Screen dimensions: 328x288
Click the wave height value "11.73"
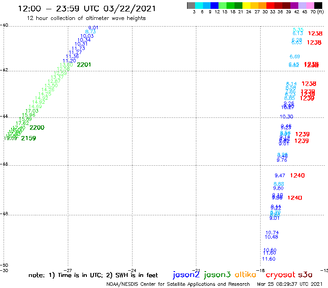[78, 48]
